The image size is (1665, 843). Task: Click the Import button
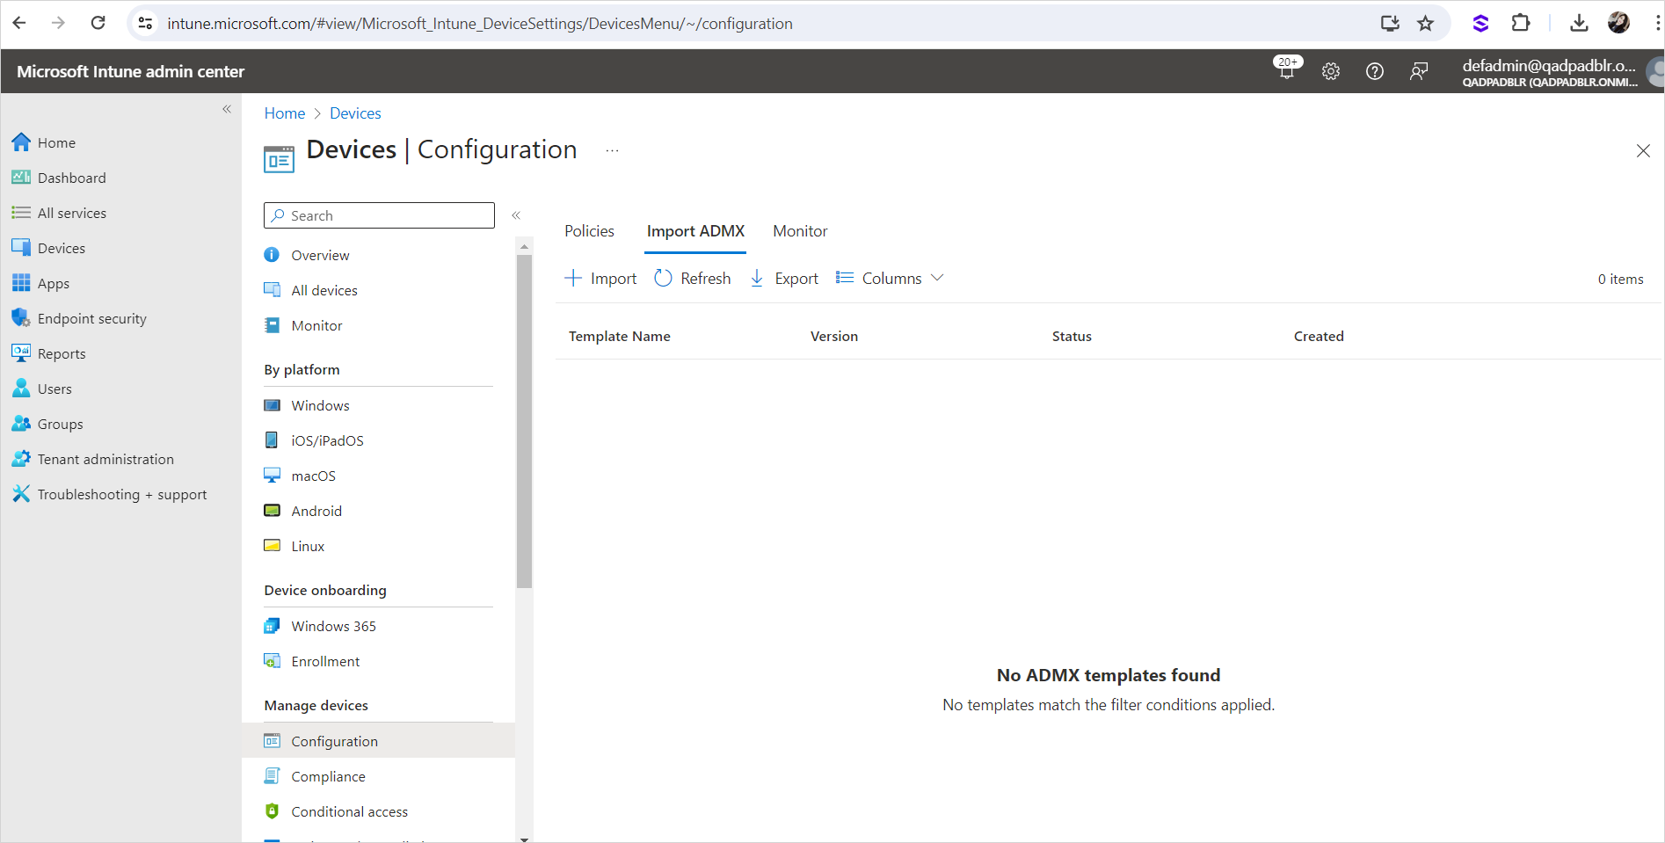[x=600, y=279]
